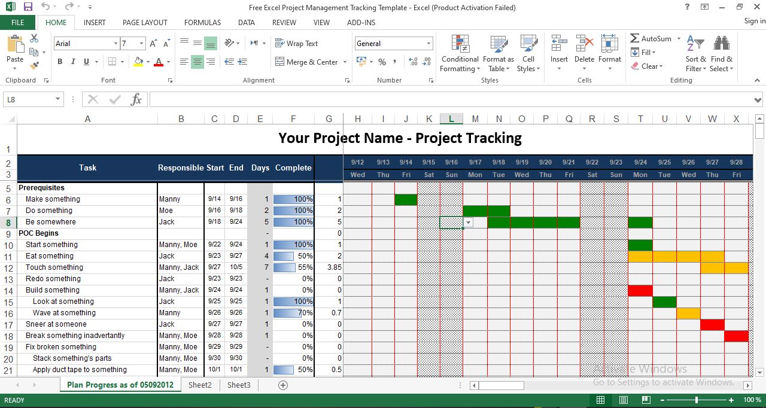Click the Cut scissors icon

point(34,38)
